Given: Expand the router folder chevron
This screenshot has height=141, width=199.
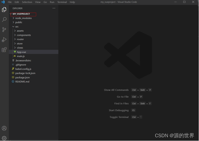Looking at the screenshot, I should (x=15, y=39).
